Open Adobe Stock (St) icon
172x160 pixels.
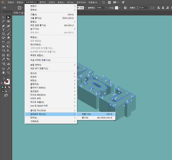coord(109,2)
